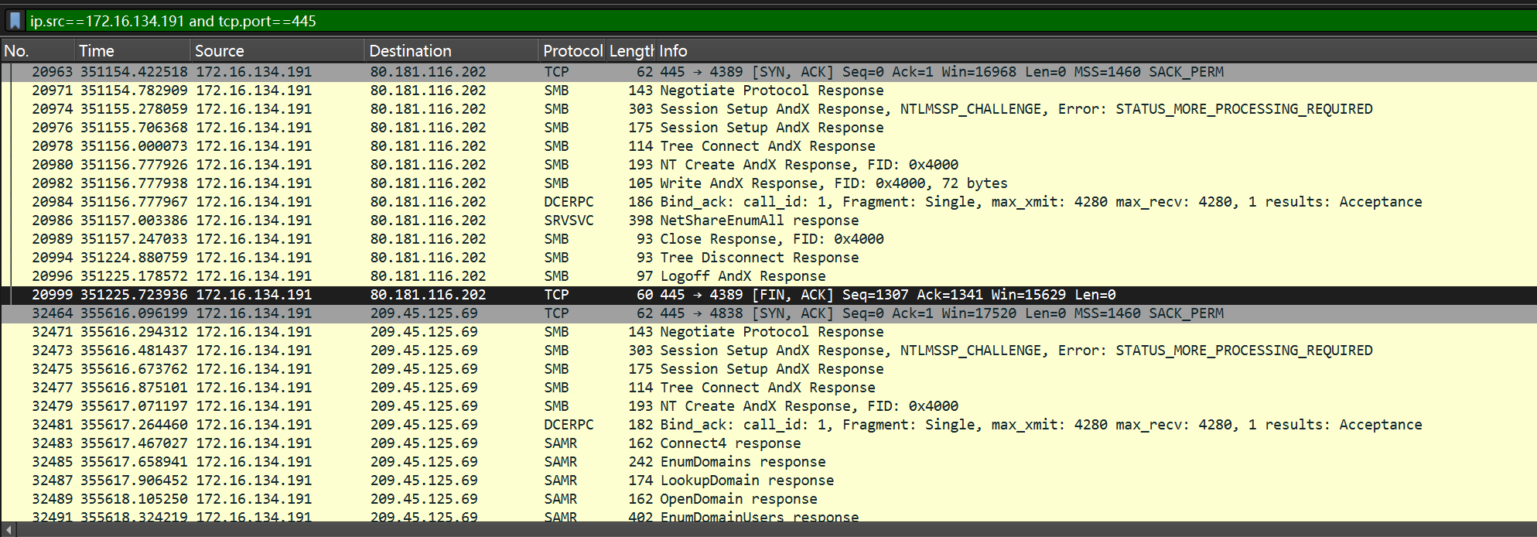This screenshot has height=537, width=1537.
Task: Select packet 32483 Connect4 response
Action: click(768, 443)
